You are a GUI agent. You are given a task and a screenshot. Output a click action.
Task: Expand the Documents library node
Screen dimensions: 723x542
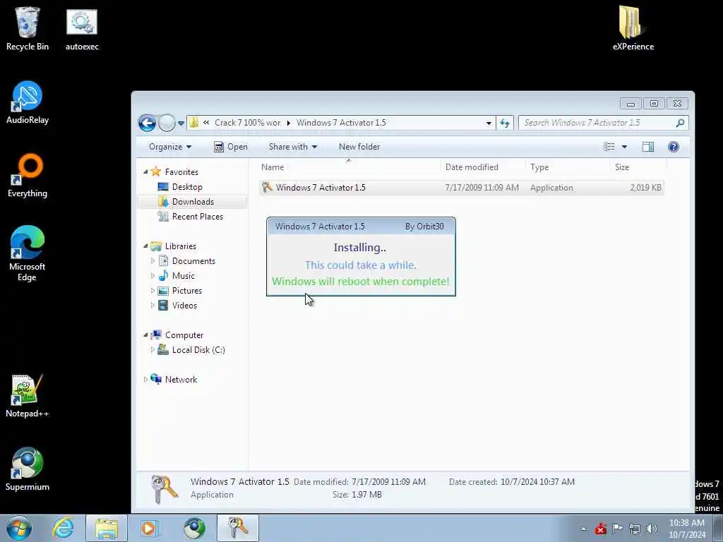click(x=153, y=261)
